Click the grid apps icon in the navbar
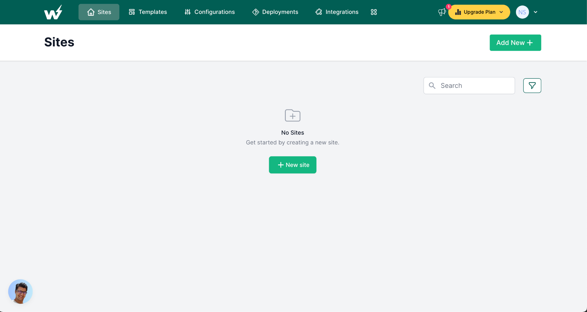 coord(374,12)
